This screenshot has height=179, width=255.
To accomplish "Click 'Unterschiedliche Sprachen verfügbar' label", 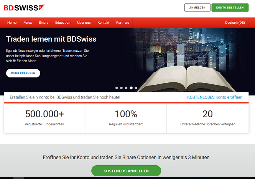I will point(207,124).
